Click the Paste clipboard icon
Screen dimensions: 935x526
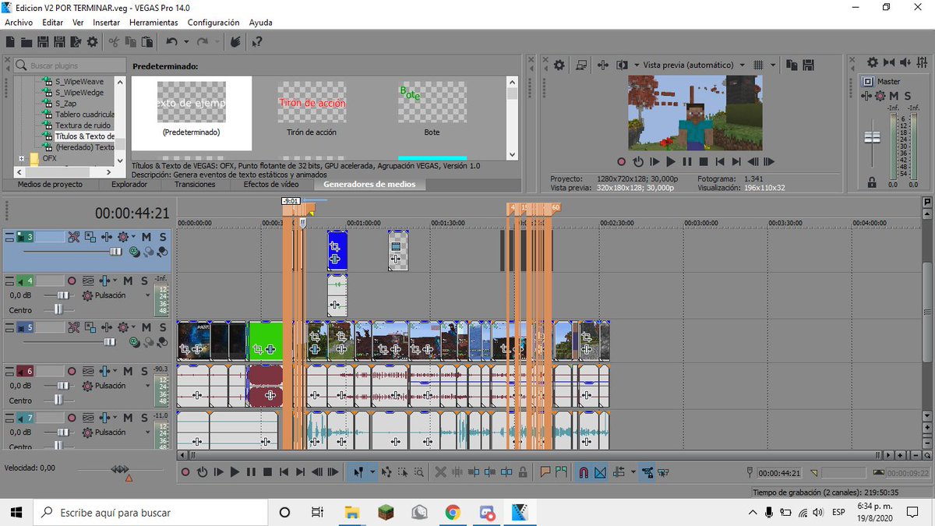(x=146, y=42)
